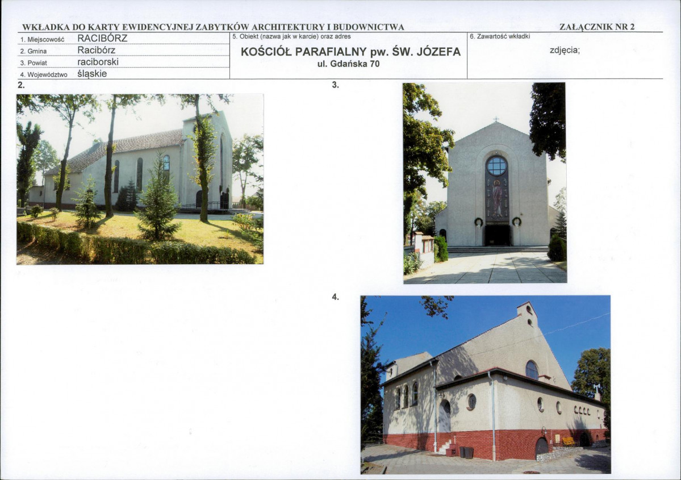The height and width of the screenshot is (480, 681).
Task: Click the label "6. Zawartość wkładki"
Action: pyautogui.click(x=500, y=36)
